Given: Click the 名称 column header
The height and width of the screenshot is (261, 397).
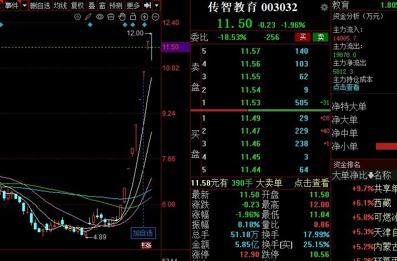Looking at the screenshot, I should tap(383, 175).
